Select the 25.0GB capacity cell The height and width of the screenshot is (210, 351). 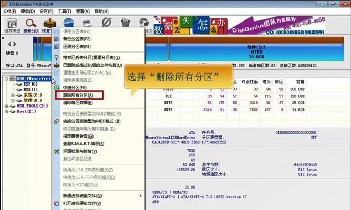tap(298, 103)
